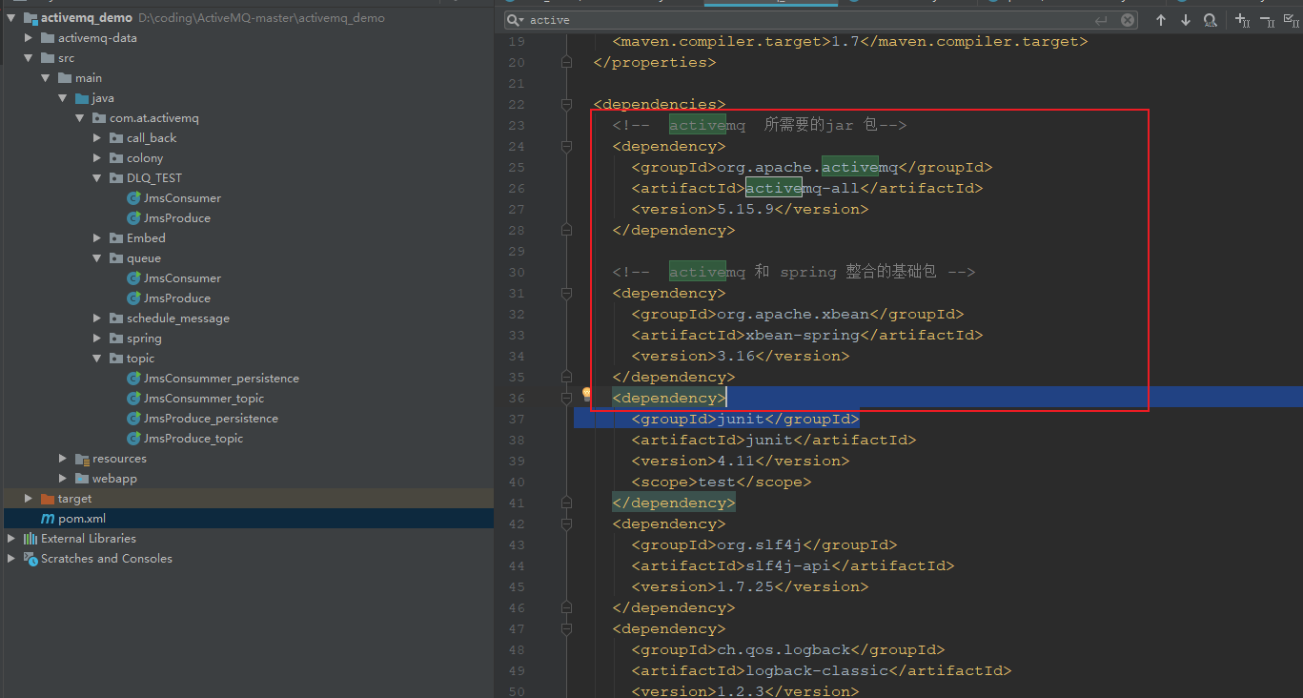Go to next occurrence with down arrow

click(1186, 20)
